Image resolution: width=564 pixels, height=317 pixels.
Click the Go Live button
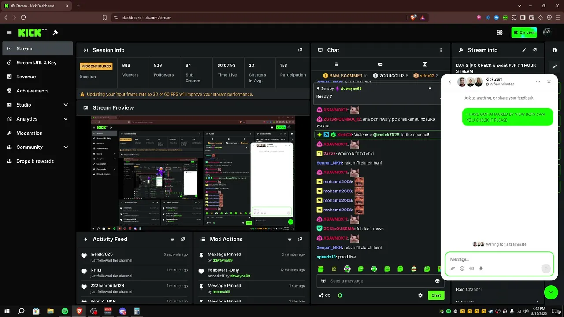click(x=524, y=33)
